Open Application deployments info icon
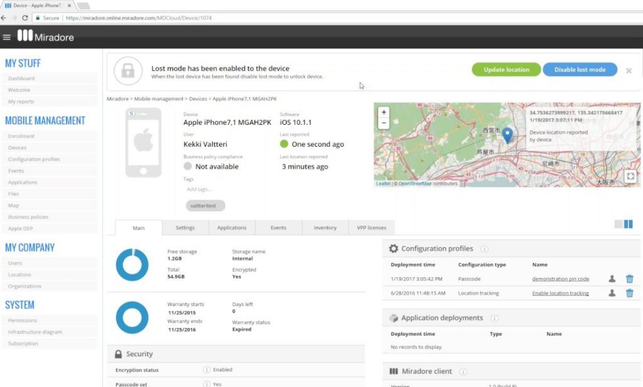643x387 pixels. [495, 318]
